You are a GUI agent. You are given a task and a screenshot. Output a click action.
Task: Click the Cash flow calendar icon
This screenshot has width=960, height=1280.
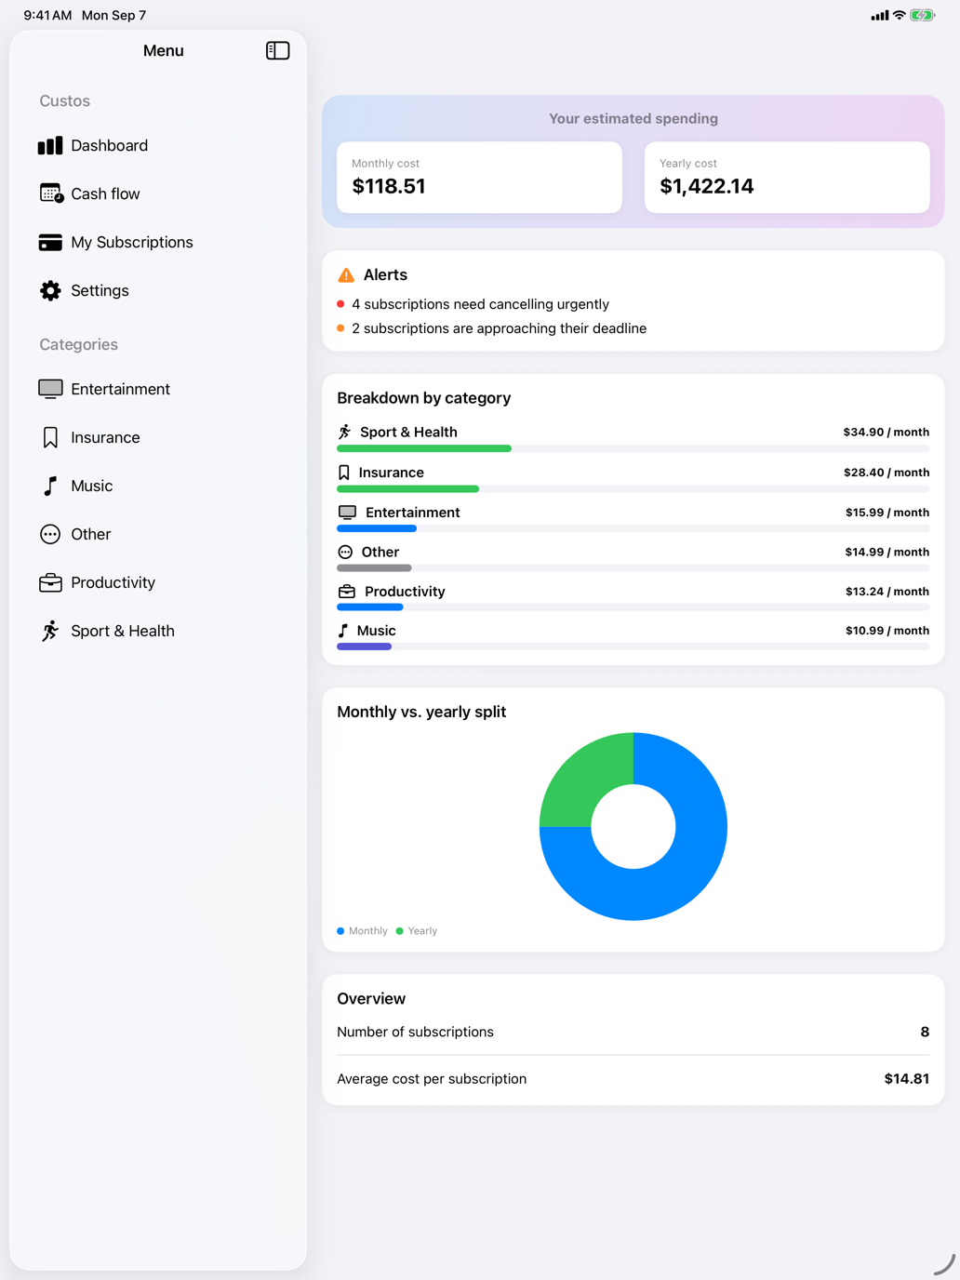(x=50, y=193)
